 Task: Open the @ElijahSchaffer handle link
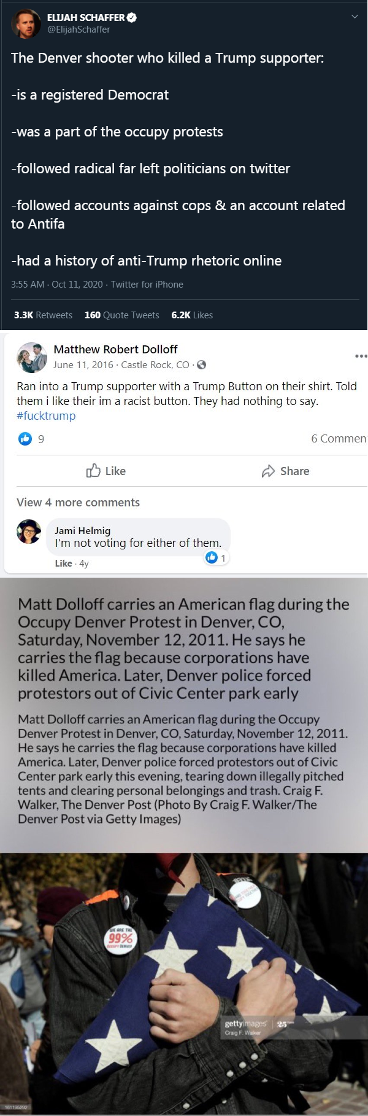pyautogui.click(x=79, y=29)
